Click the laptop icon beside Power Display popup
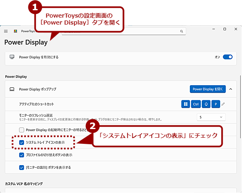This screenshot has width=242, height=193. click(x=12, y=89)
